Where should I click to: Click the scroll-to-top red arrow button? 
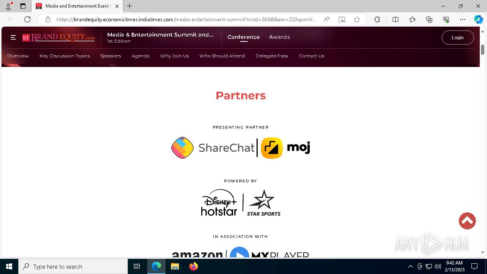[x=467, y=221]
